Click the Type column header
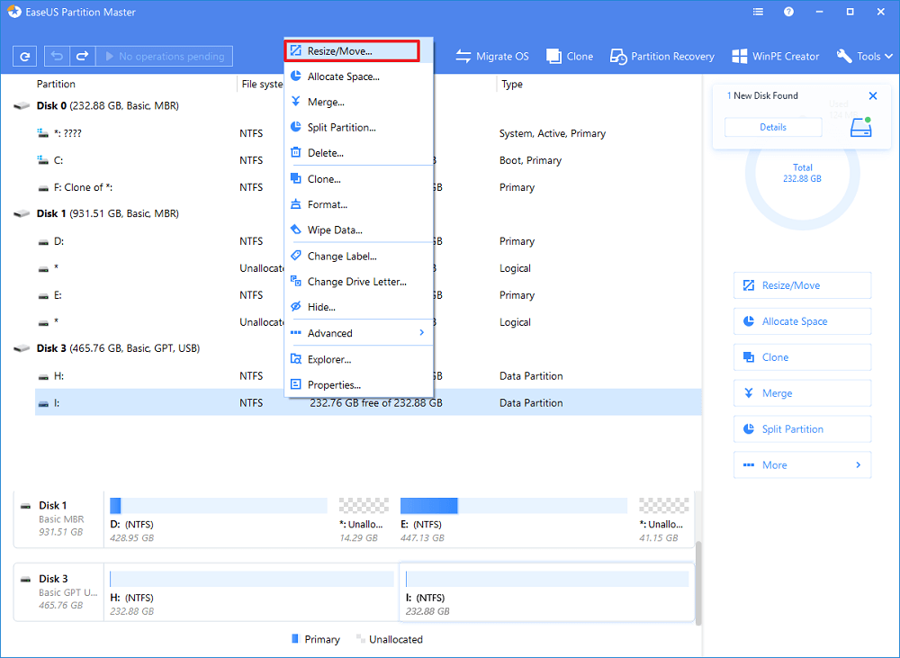The image size is (900, 658). click(x=512, y=84)
